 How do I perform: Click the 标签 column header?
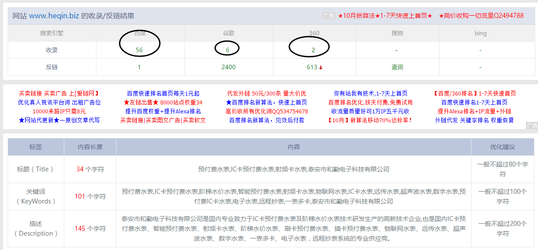36,147
